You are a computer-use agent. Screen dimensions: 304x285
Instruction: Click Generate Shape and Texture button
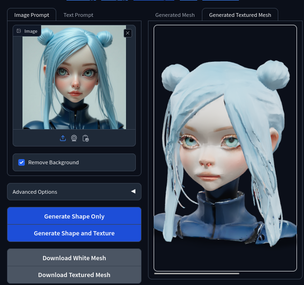click(x=74, y=233)
